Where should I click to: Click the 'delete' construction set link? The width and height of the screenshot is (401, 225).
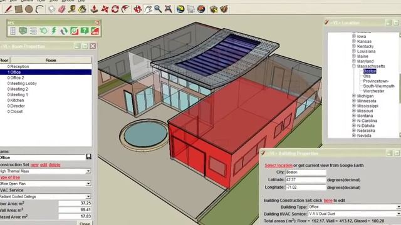(x=55, y=164)
